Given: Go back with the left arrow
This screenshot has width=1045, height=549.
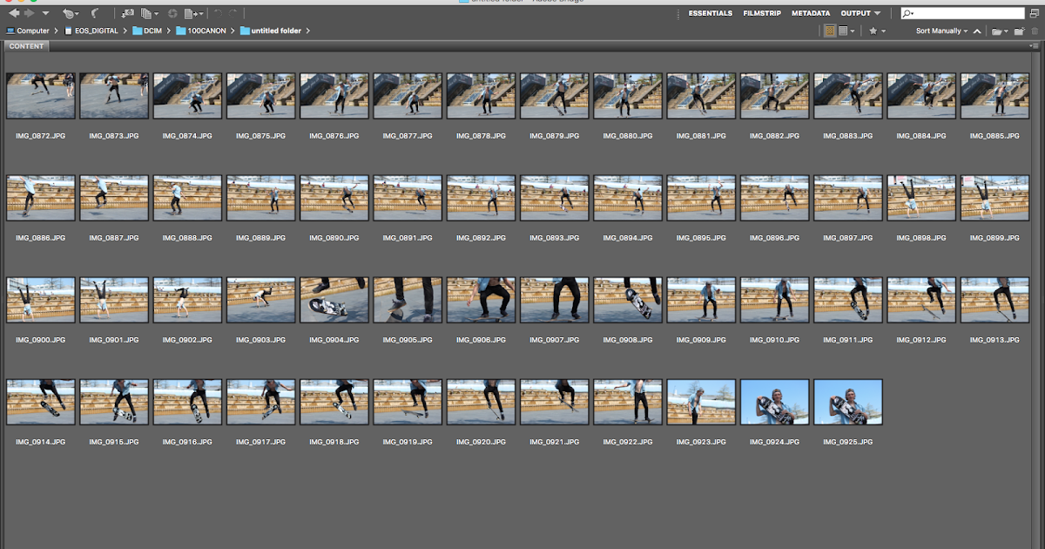Looking at the screenshot, I should tap(14, 13).
